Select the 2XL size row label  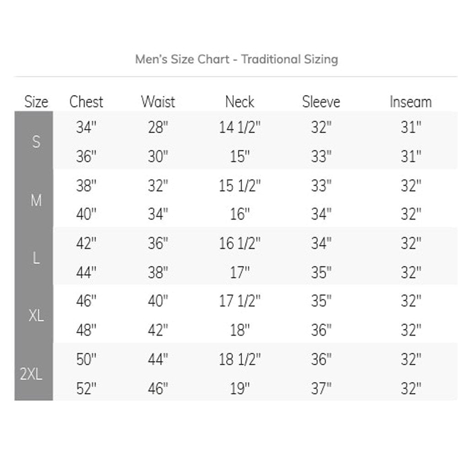(x=32, y=374)
